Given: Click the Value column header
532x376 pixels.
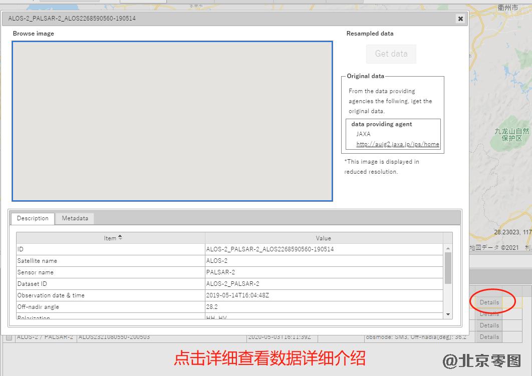Looking at the screenshot, I should pyautogui.click(x=323, y=238).
